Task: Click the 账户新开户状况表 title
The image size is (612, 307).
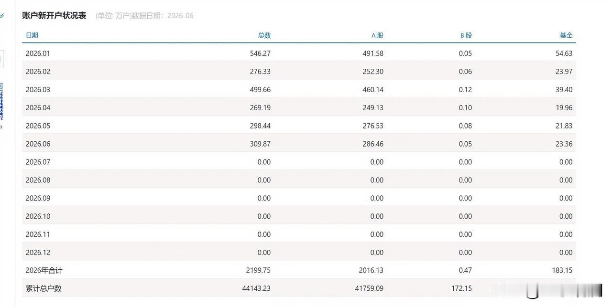Action: tap(54, 15)
